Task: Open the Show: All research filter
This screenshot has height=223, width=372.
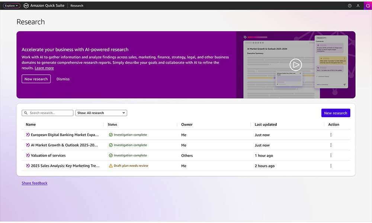Action: 101,113
